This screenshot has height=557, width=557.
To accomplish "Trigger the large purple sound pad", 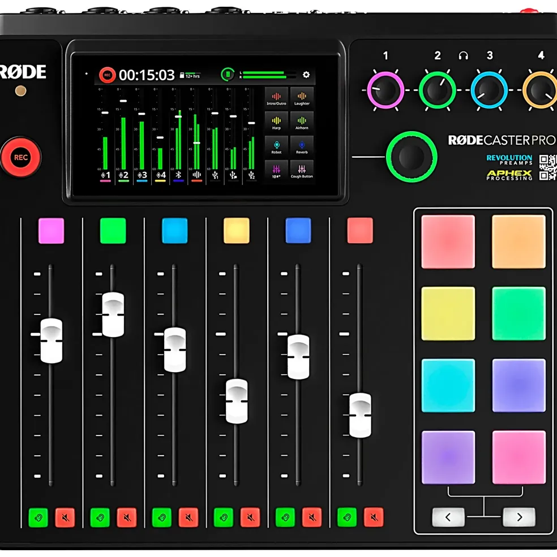I will [x=448, y=457].
